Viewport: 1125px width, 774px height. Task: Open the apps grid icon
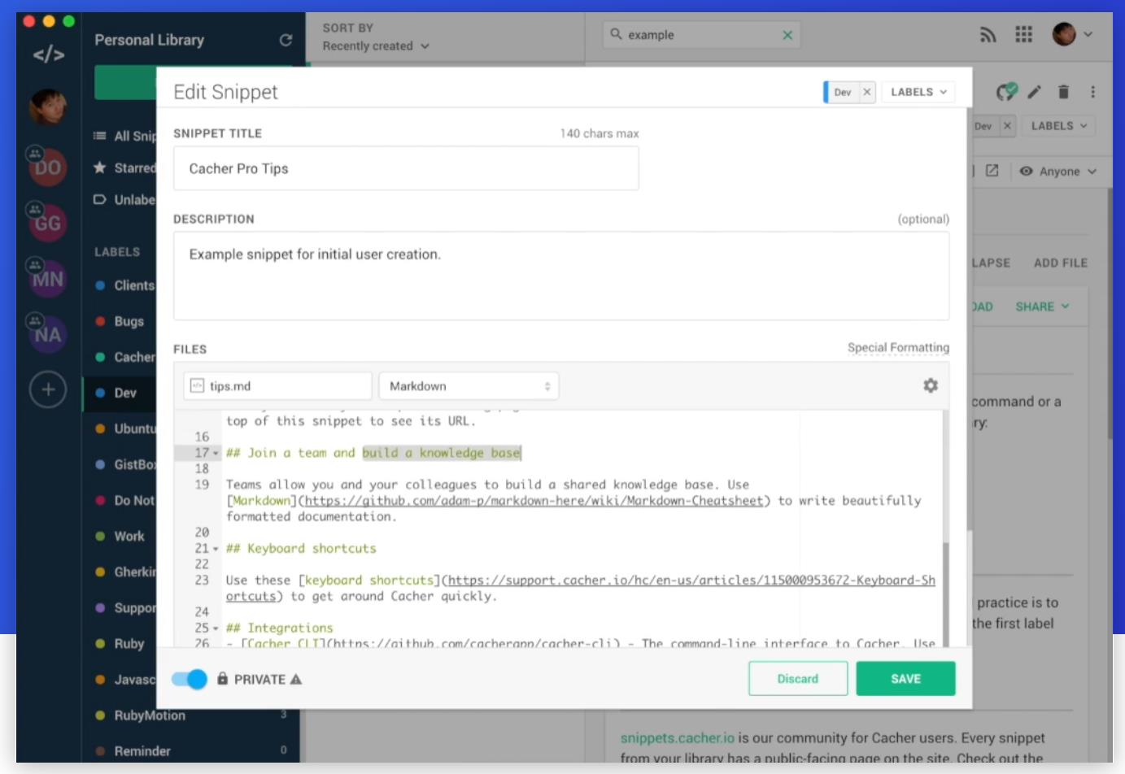click(x=1023, y=34)
